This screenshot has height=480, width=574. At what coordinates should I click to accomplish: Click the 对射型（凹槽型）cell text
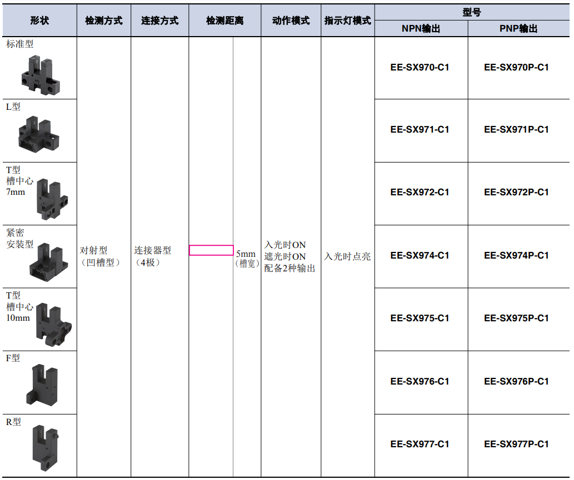tap(101, 256)
